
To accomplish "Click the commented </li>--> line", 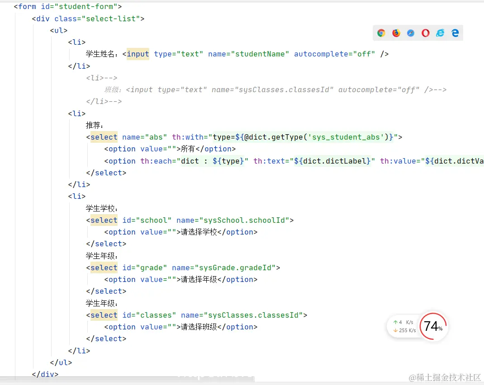I will click(104, 101).
